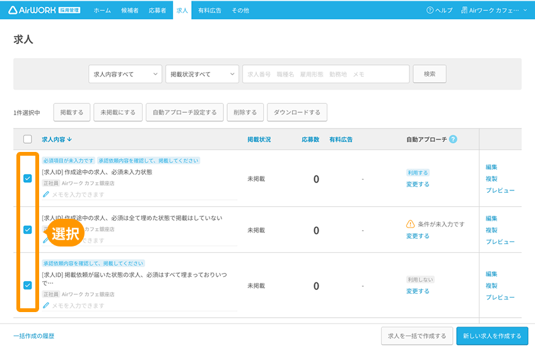Open the 候補者 tab
Viewport: 535px width, 348px height.
[x=130, y=10]
